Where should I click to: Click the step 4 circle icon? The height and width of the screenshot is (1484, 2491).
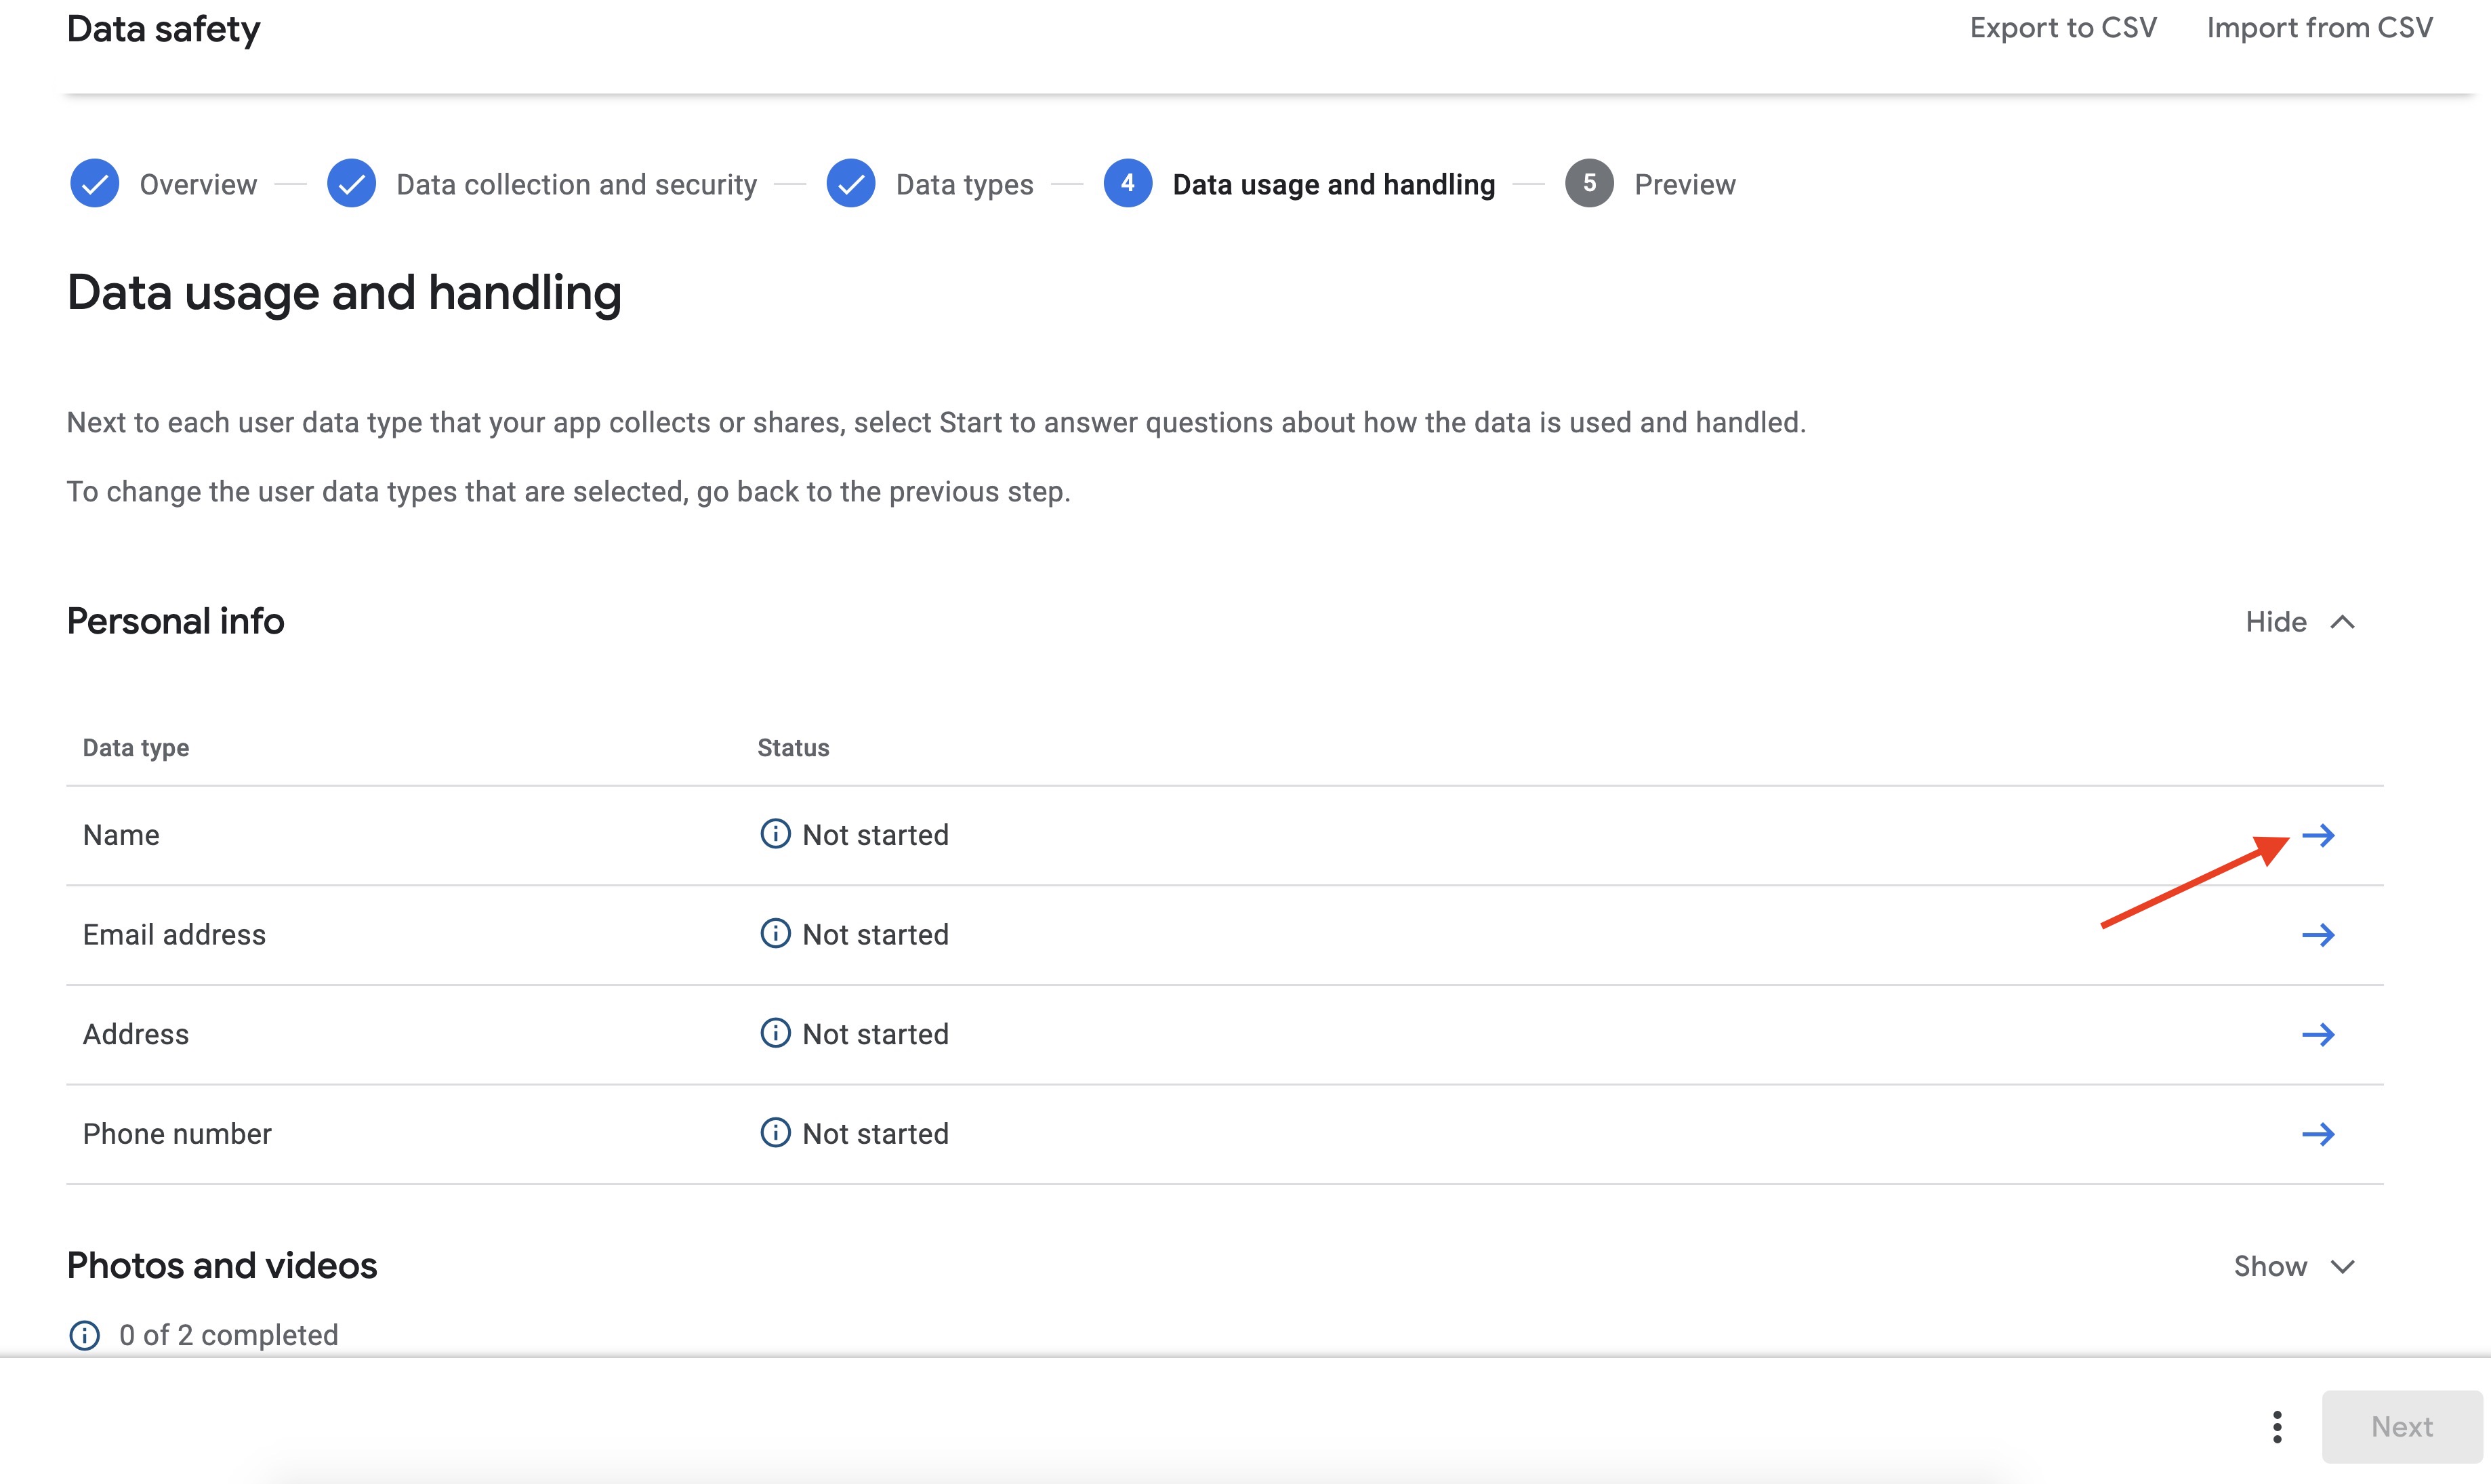coord(1128,184)
